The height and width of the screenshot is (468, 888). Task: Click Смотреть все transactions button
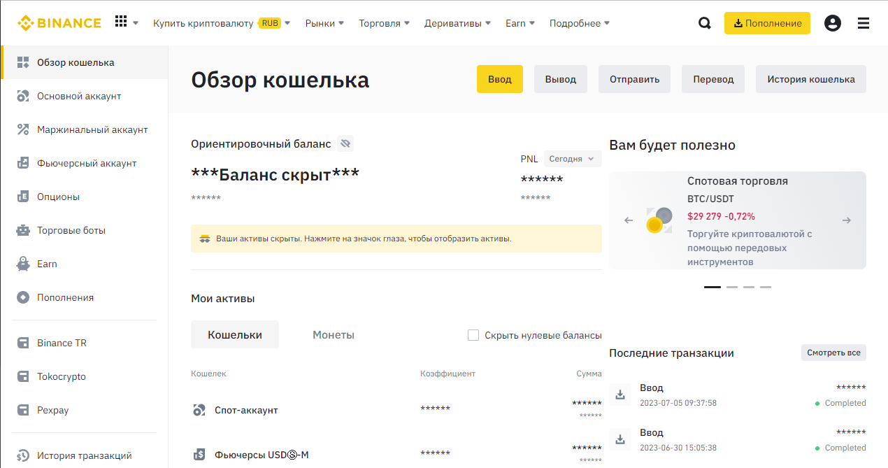click(833, 353)
